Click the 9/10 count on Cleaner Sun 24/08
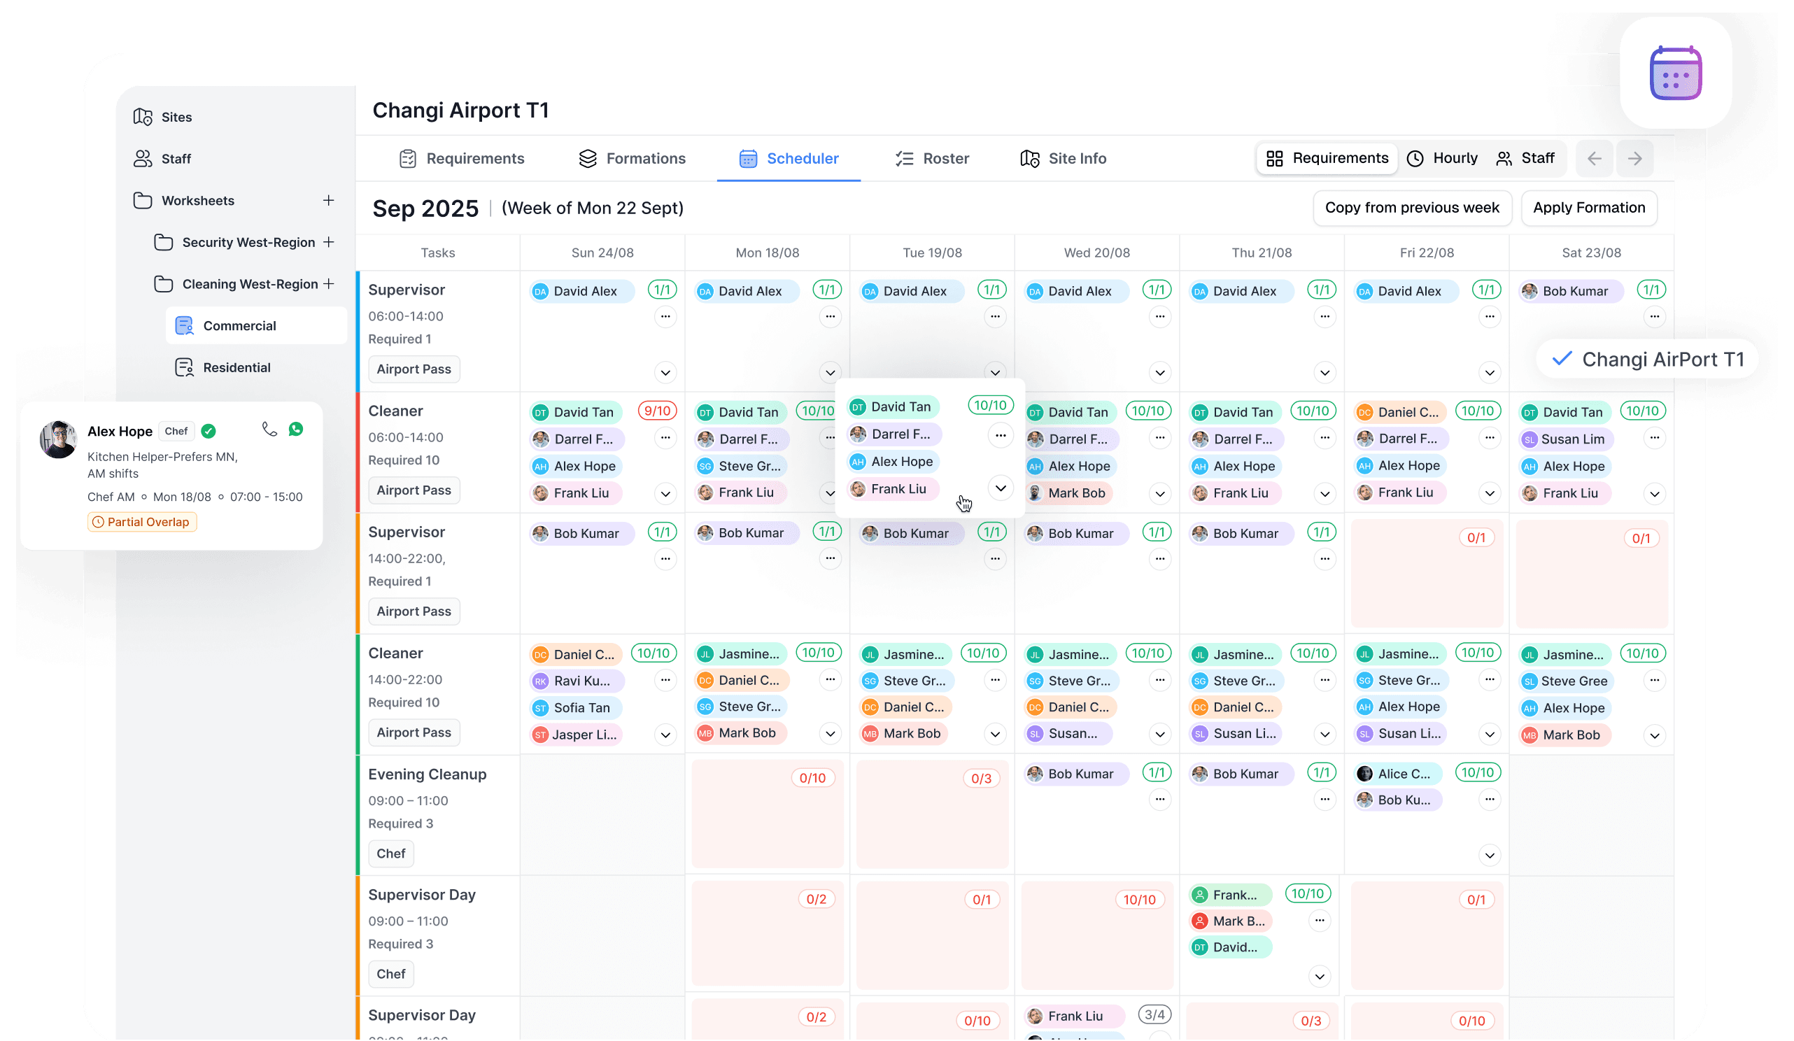This screenshot has width=1794, height=1041. (x=657, y=411)
